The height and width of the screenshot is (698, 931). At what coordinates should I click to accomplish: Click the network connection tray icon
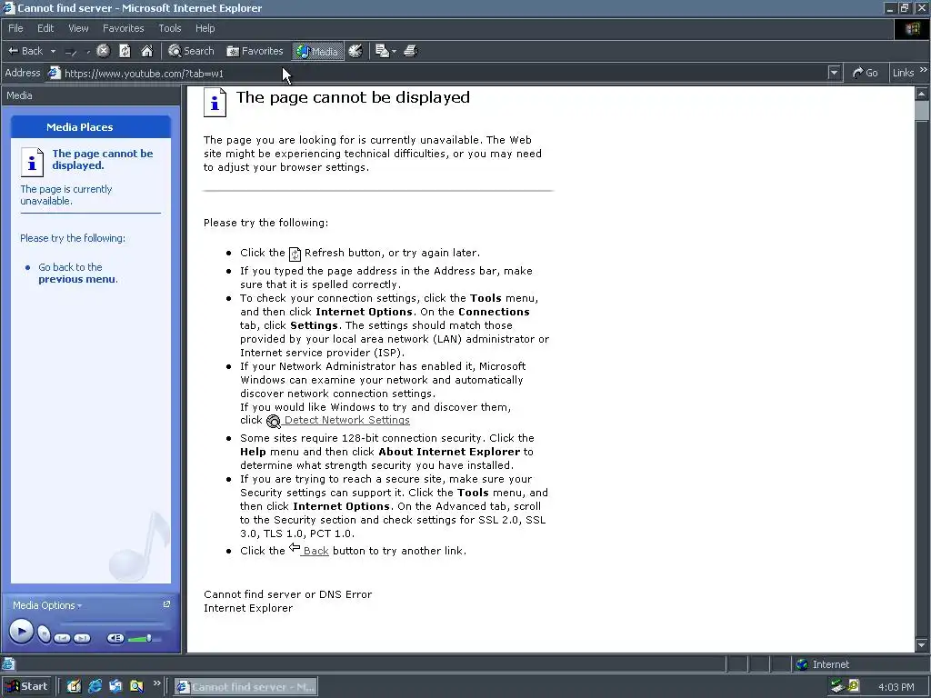[837, 686]
